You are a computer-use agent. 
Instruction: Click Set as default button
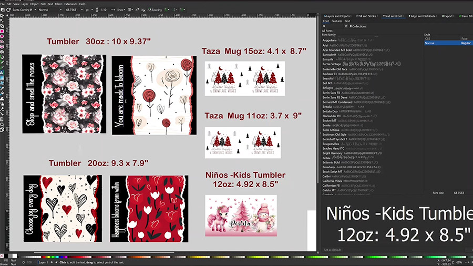[x=332, y=250]
